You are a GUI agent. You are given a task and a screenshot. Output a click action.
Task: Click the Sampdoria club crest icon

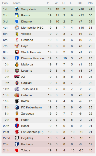click(17, 9)
